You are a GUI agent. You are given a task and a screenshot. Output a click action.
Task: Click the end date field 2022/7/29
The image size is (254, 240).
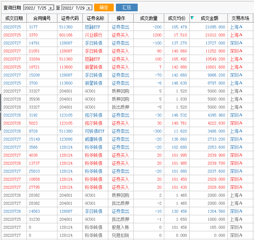point(74,8)
